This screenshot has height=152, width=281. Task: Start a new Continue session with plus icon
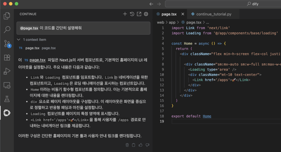125,14
